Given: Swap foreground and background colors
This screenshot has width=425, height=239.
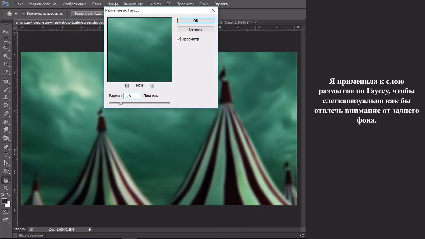Looking at the screenshot, I should [x=9, y=195].
